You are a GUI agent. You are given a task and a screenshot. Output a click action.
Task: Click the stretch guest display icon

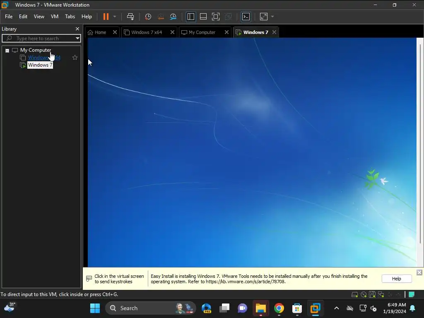click(264, 17)
